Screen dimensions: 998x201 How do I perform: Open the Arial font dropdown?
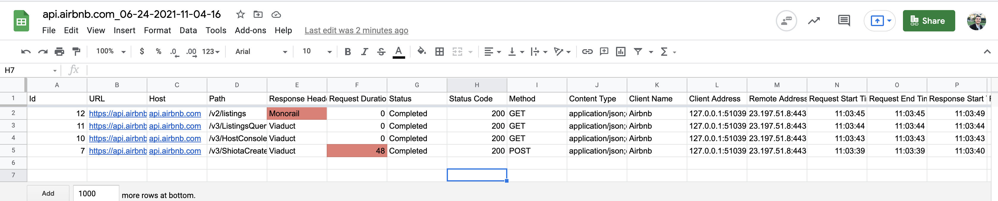pyautogui.click(x=261, y=51)
